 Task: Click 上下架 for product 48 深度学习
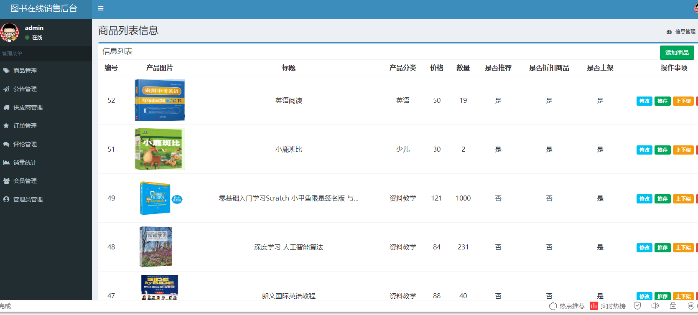tap(683, 248)
